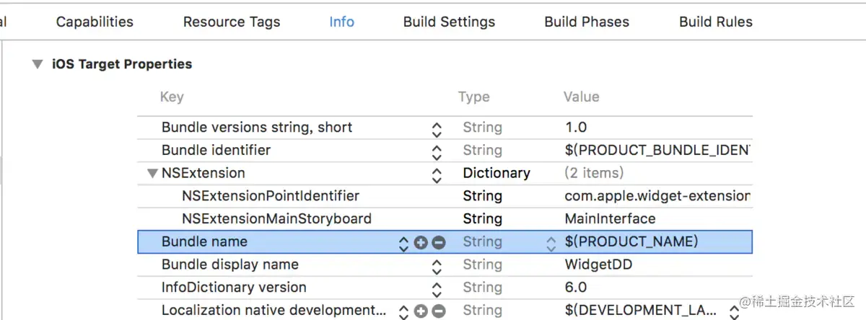Collapse the NSExtension dictionary row
866x320 pixels.
click(152, 174)
